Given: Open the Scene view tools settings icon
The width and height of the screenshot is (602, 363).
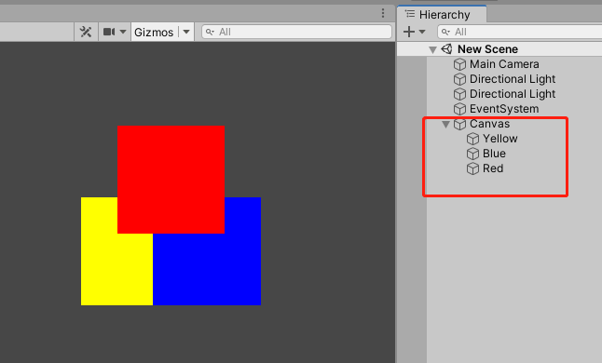Looking at the screenshot, I should coord(86,32).
